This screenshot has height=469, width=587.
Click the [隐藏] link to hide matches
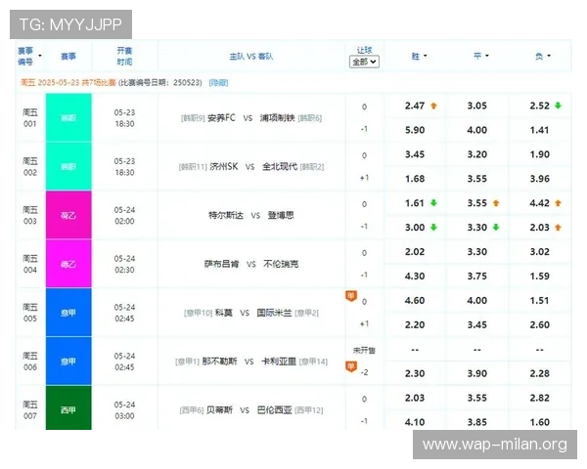[x=218, y=82]
